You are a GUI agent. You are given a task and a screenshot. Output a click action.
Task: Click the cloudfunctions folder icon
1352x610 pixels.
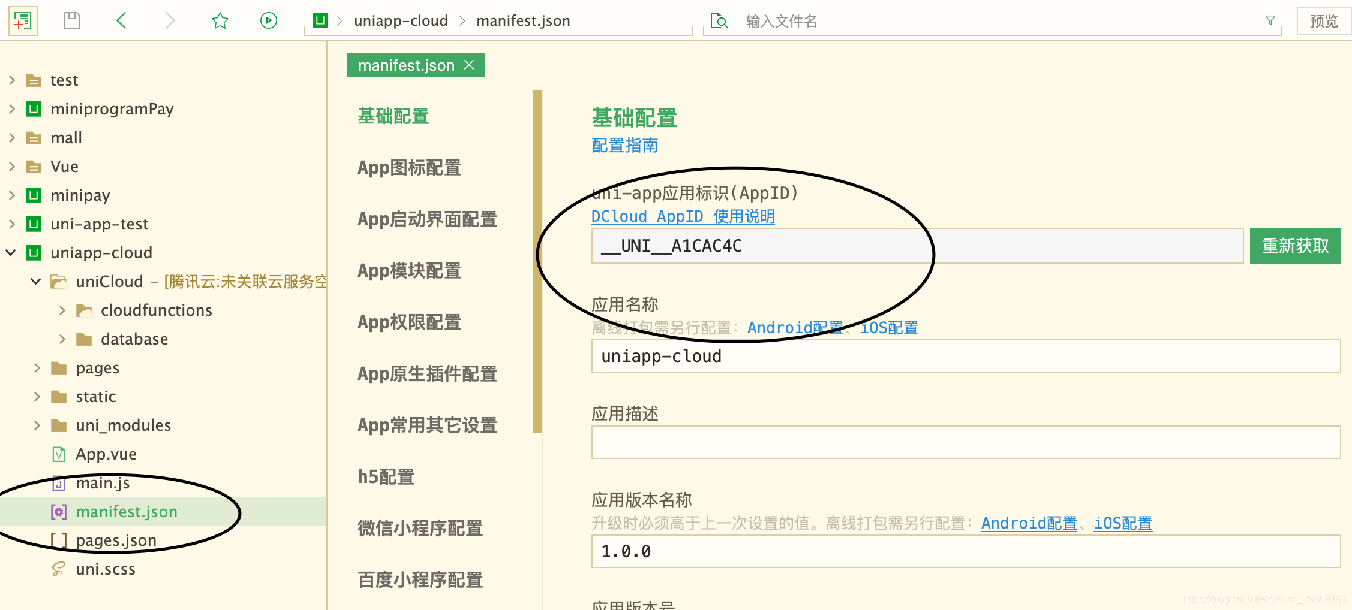pos(84,310)
